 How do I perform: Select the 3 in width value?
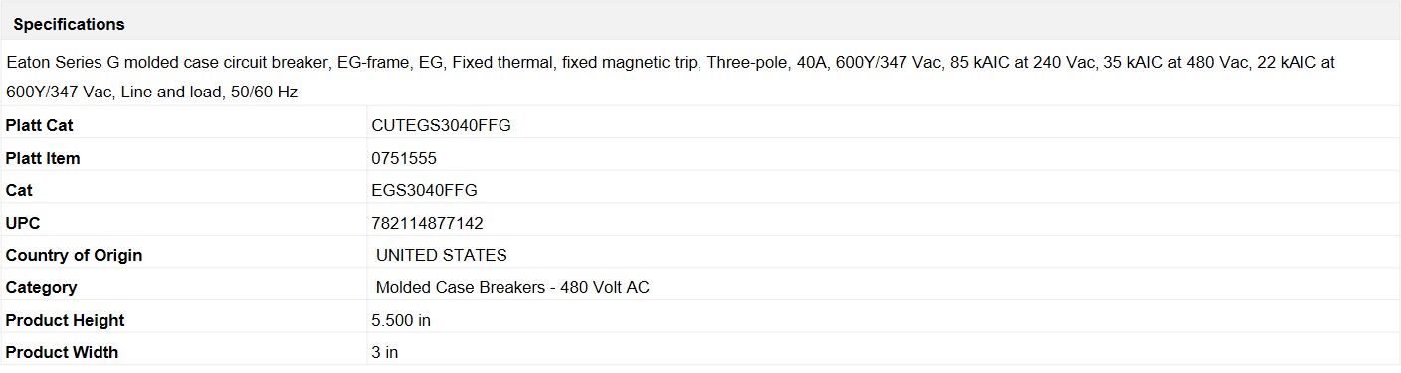pos(384,352)
